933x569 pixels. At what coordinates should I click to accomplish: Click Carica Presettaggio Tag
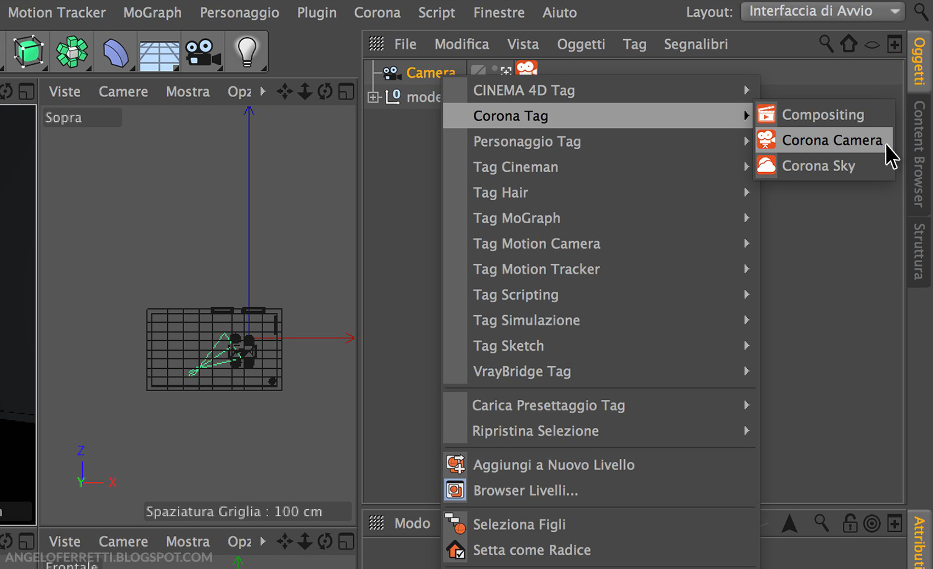pyautogui.click(x=598, y=405)
